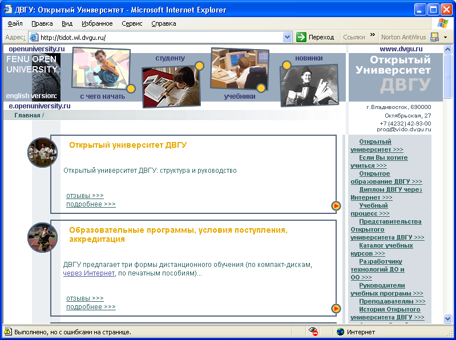Image resolution: width=456 pixels, height=340 pixels.
Task: Click heading Открытый университет ДВГУ in orange
Action: pos(128,145)
